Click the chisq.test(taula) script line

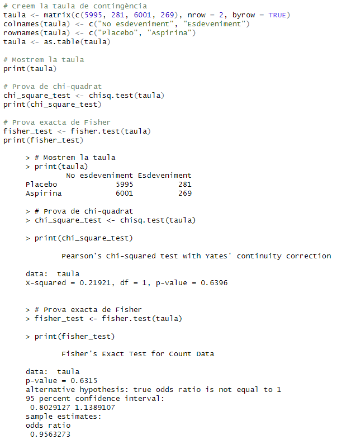point(84,96)
